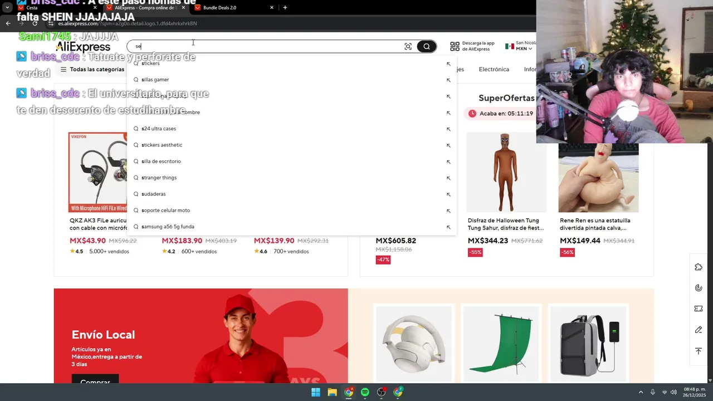
Task: Click arrow icon beside 'sillas gamer'
Action: coord(448,80)
